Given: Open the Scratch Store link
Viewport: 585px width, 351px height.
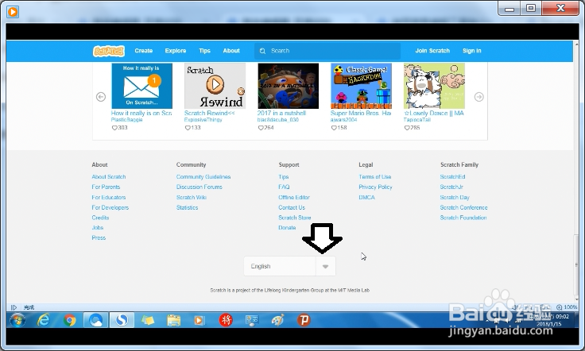Looking at the screenshot, I should click(295, 218).
